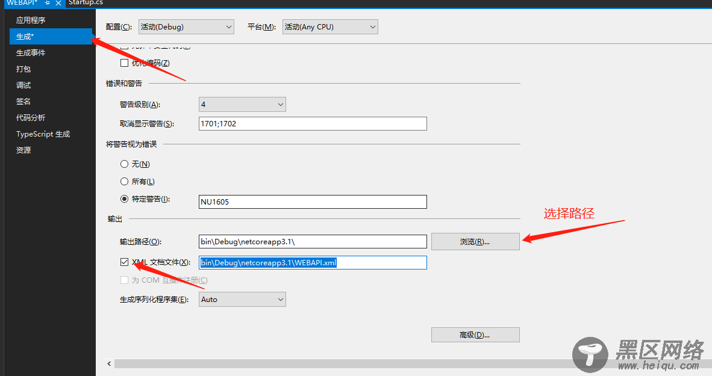The width and height of the screenshot is (712, 376).
Task: Open the 警告级别 dropdown set to 4
Action: click(x=243, y=104)
